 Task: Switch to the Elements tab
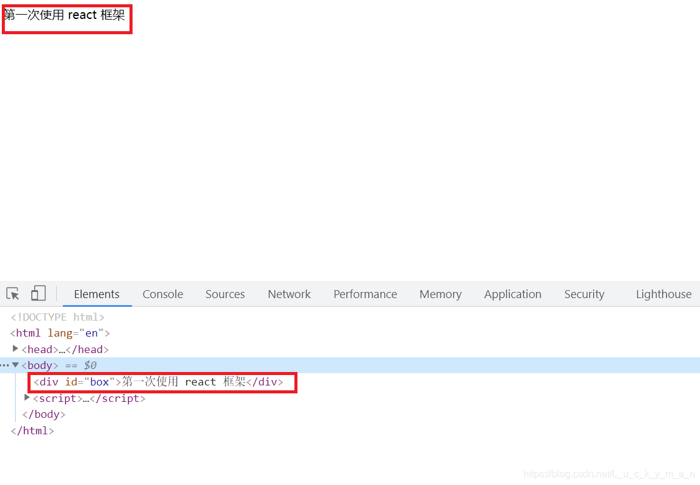(x=97, y=294)
